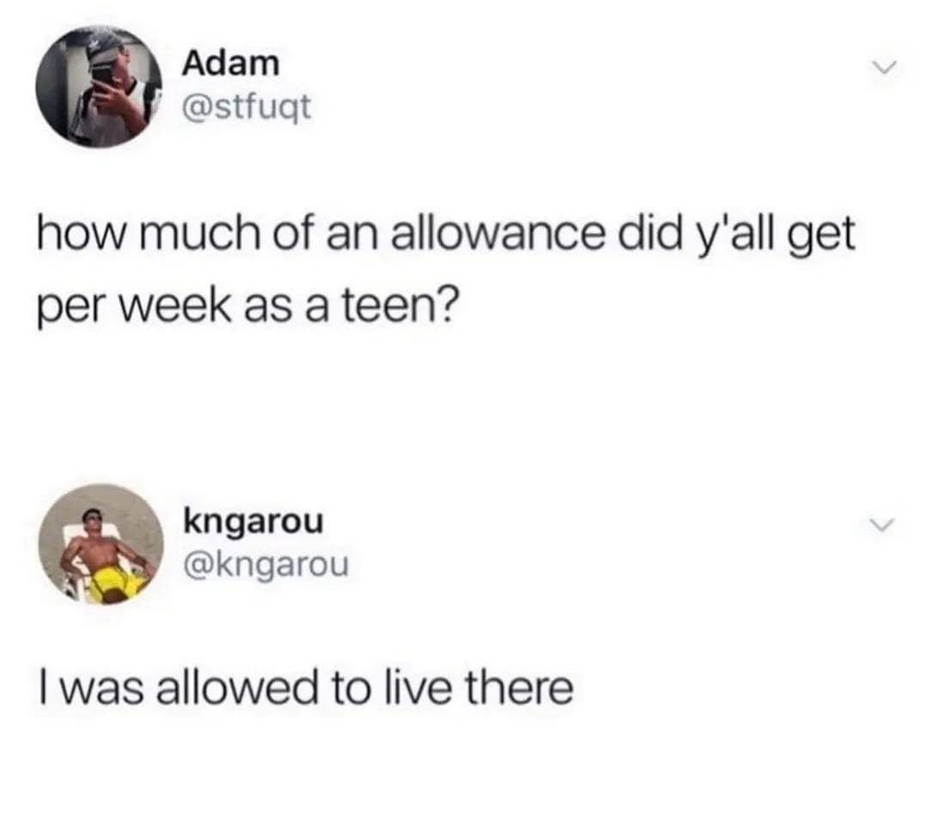Expand options chevron on kngarou's tweet
The image size is (927, 824).
[x=882, y=525]
